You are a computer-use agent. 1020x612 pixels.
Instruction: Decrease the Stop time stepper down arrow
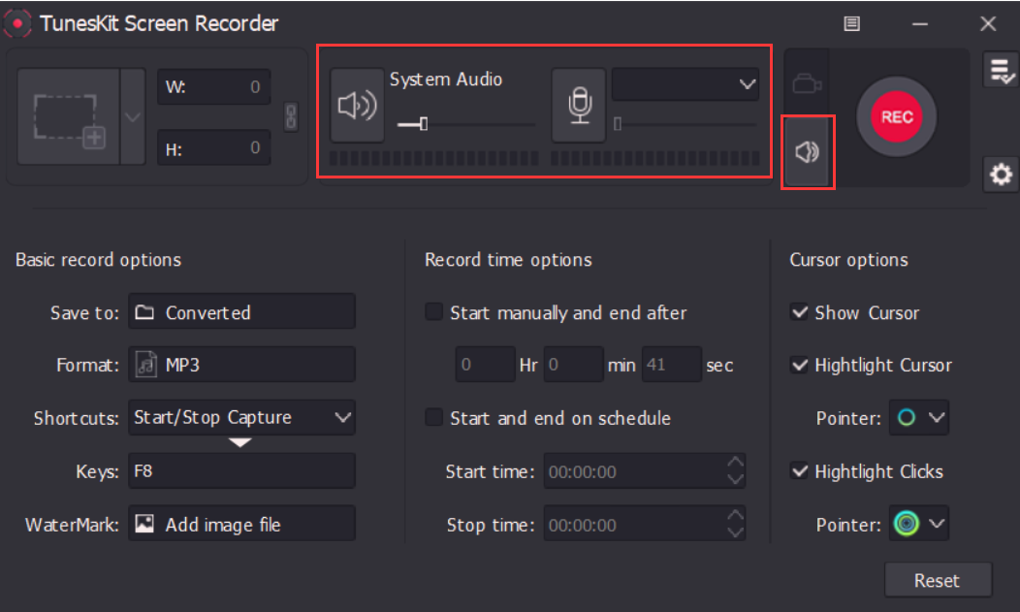click(x=735, y=533)
